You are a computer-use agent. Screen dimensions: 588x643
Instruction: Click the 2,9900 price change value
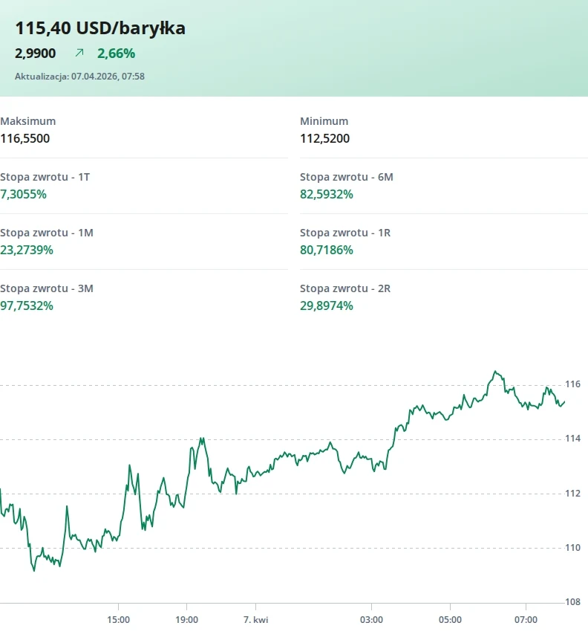36,54
